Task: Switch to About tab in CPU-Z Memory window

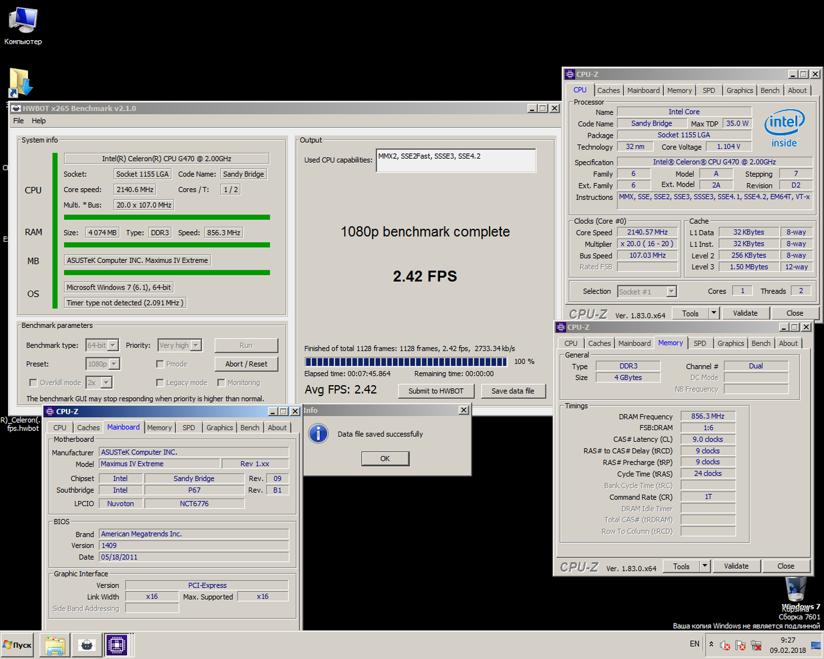Action: (788, 344)
